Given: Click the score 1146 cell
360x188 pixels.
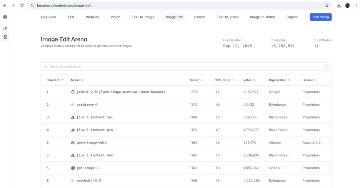Looking at the screenshot, I should point(193,181).
